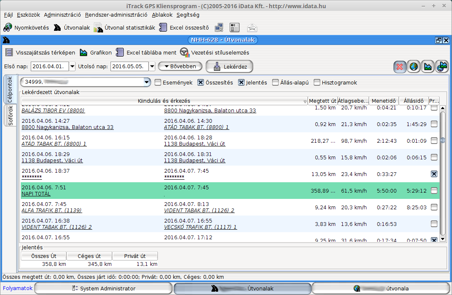This screenshot has width=452, height=295.
Task: Open the Útvonalak routes tool
Action: pos(72,28)
